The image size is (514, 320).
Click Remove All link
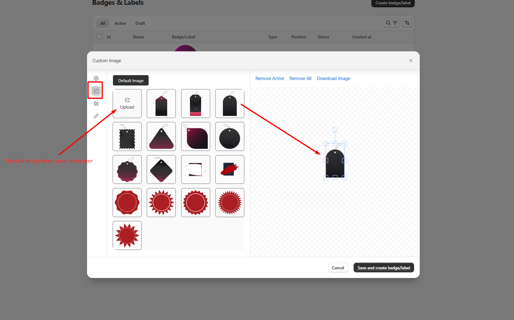click(300, 78)
